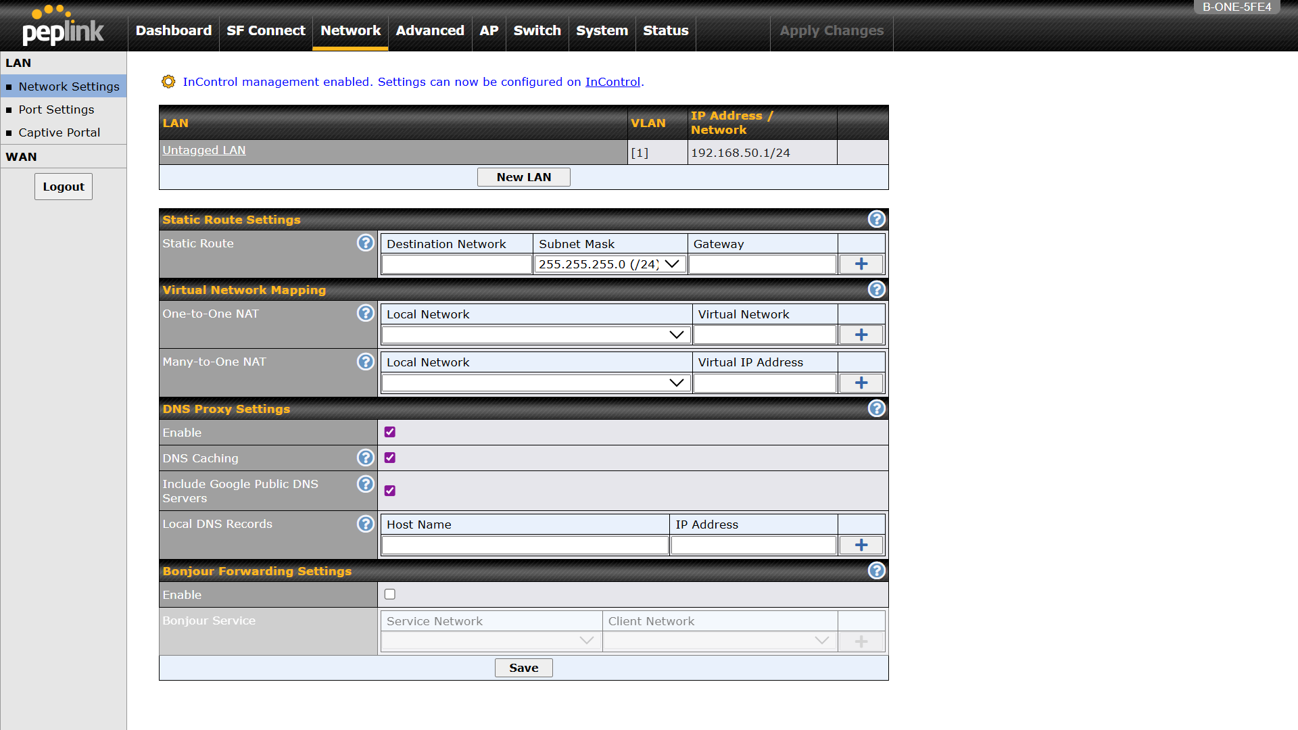1298x730 pixels.
Task: Click the New LAN button
Action: (x=523, y=177)
